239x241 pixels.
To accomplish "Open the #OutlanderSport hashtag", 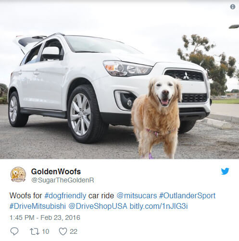I will pos(187,195).
